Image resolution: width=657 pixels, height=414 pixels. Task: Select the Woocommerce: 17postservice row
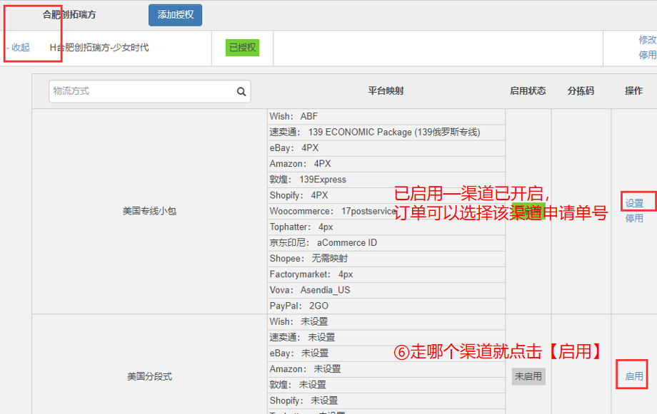coord(386,211)
